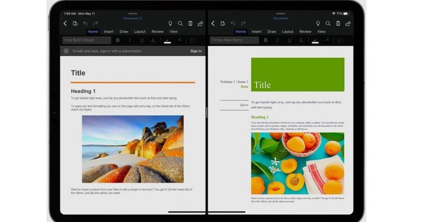Tap the Title text in left document
Viewport: 426px width, 222px height.
point(78,73)
